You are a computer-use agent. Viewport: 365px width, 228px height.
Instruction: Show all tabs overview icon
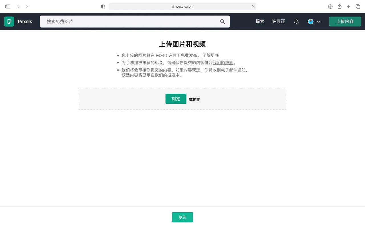pos(358,6)
